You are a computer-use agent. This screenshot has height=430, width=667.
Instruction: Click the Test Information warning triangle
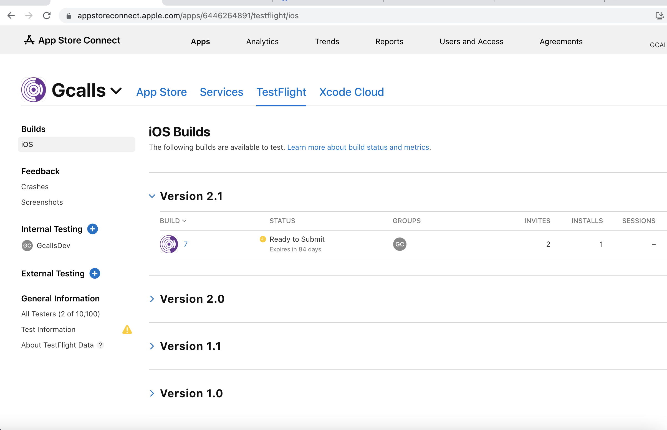click(127, 330)
